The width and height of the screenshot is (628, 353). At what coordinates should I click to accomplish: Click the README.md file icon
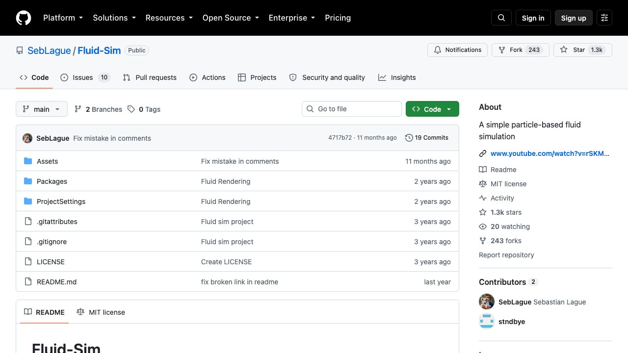[x=28, y=282]
